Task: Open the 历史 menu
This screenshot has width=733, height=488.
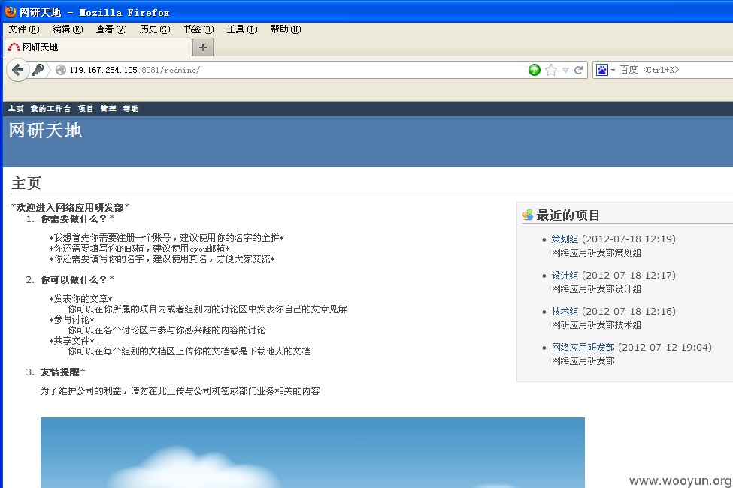Action: tap(155, 29)
